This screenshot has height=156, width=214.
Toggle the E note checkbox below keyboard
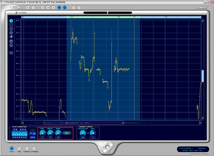[x=17, y=138]
